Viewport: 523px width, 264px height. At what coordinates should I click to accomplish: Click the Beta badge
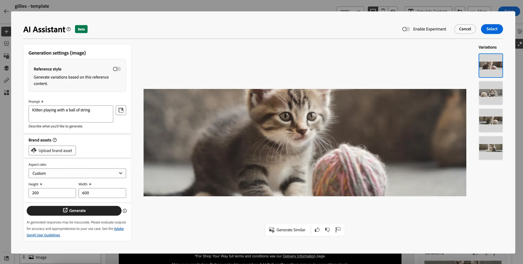(81, 29)
